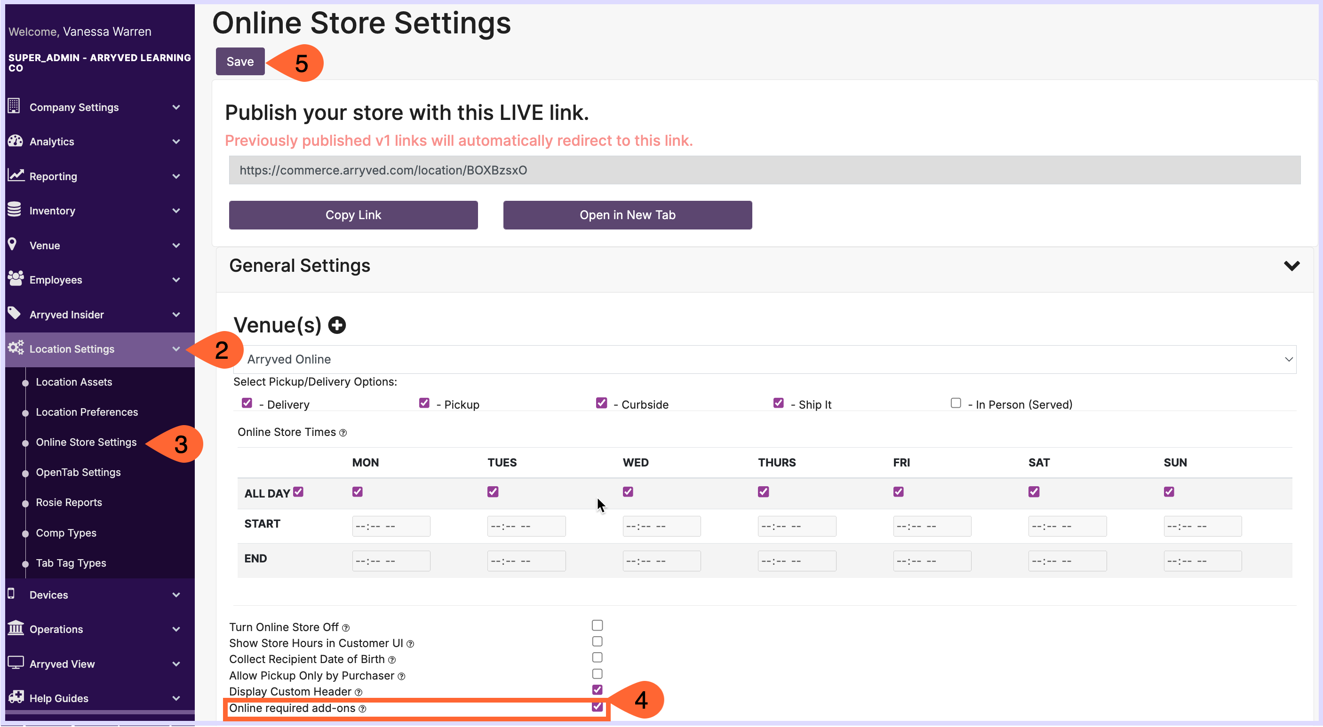This screenshot has height=727, width=1323.
Task: Toggle the Curbside checkbox
Action: 601,403
